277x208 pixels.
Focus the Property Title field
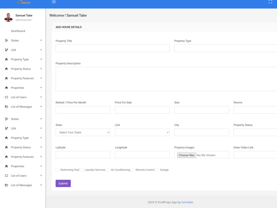pyautogui.click(x=112, y=48)
